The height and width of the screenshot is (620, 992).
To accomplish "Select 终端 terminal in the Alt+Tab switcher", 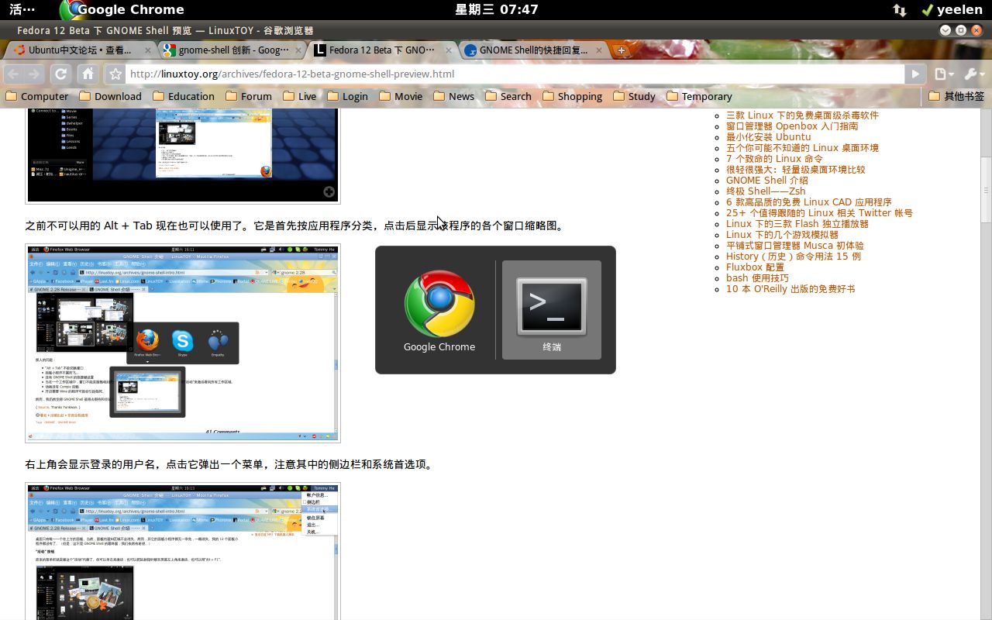I will [x=552, y=310].
